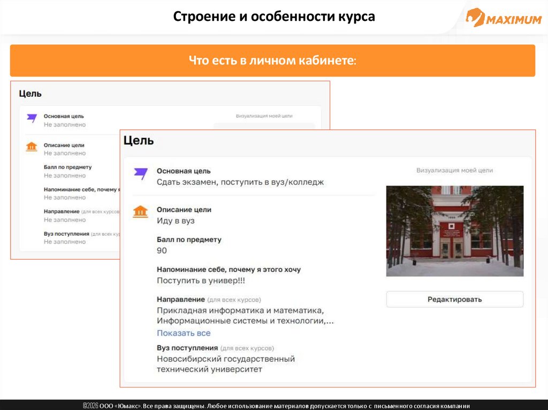Click 'Визуализация моей цели' label above the photo
This screenshot has height=410, width=548.
pyautogui.click(x=454, y=171)
